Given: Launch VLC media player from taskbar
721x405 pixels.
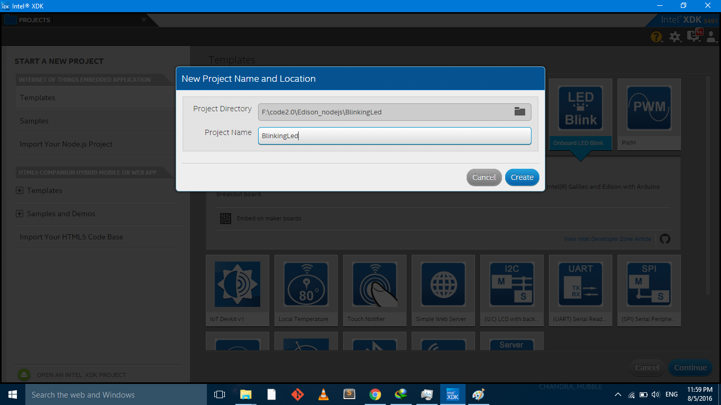Looking at the screenshot, I should point(323,394).
